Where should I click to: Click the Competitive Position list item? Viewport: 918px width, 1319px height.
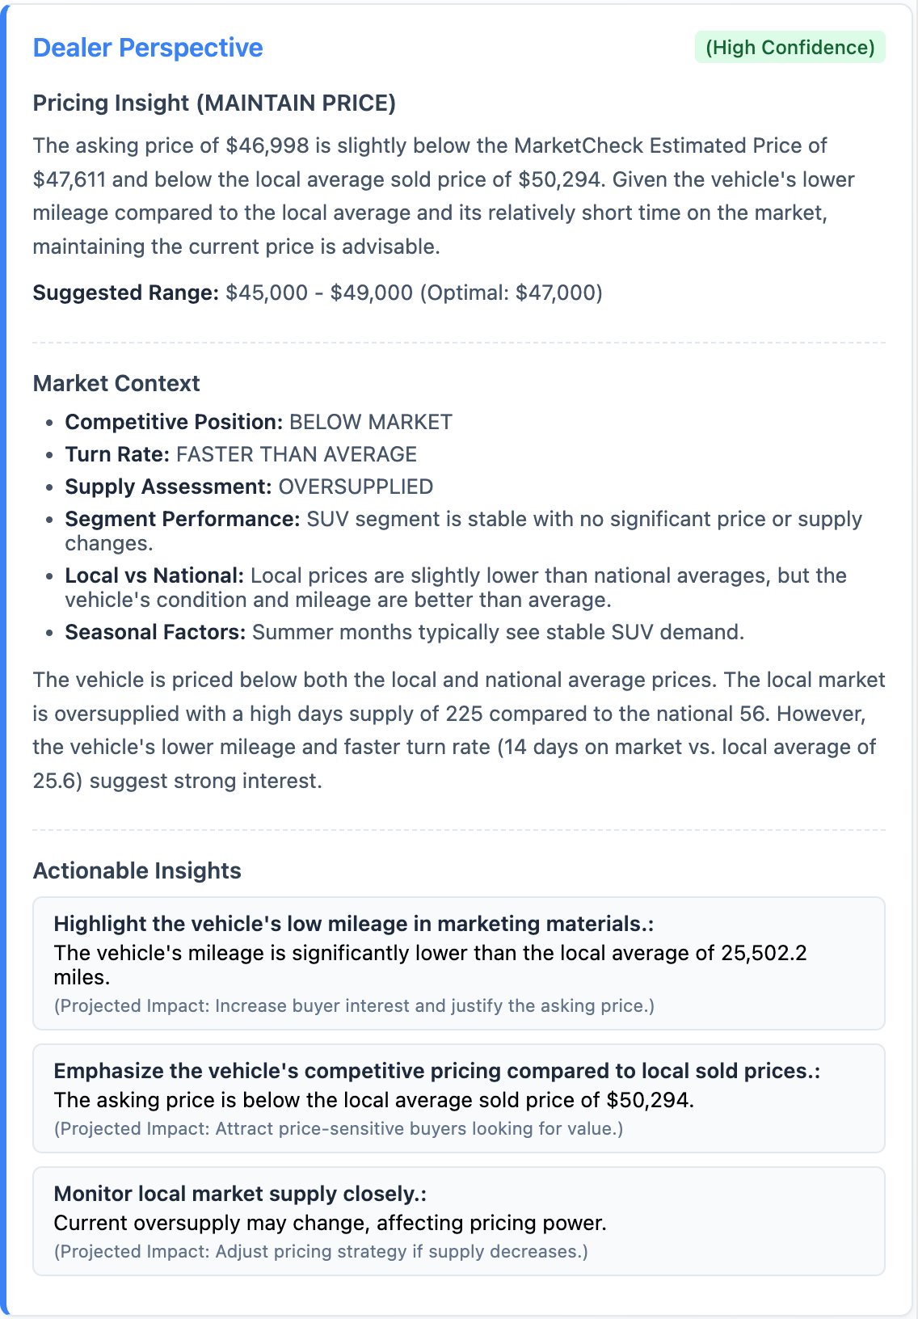tap(259, 422)
